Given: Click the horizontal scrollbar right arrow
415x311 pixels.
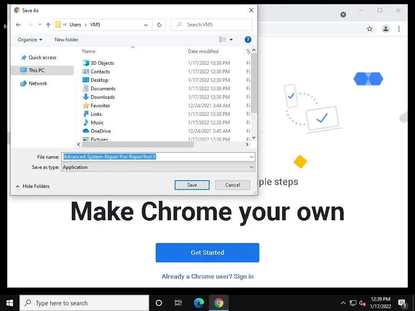Looking at the screenshot, I should (x=247, y=145).
